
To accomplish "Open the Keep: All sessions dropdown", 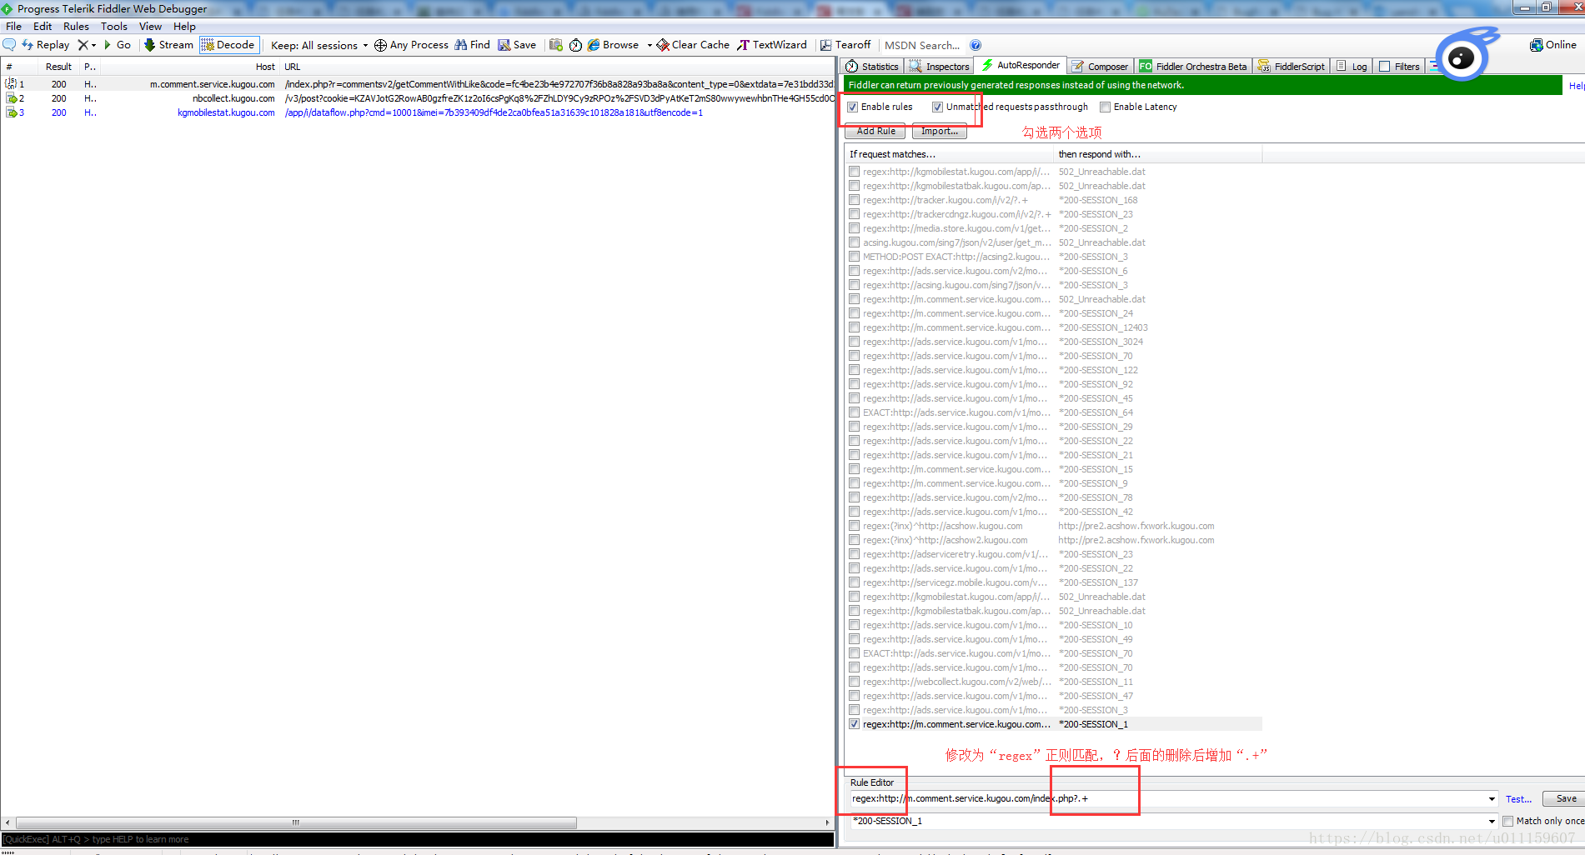I will 319,46.
